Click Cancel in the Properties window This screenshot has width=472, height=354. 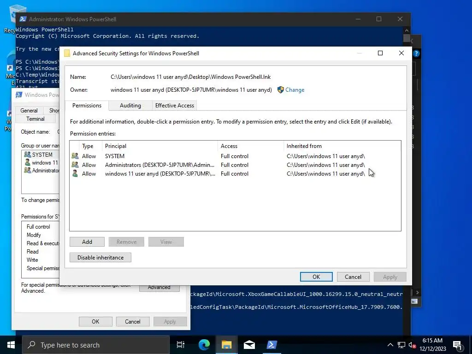[x=132, y=321]
